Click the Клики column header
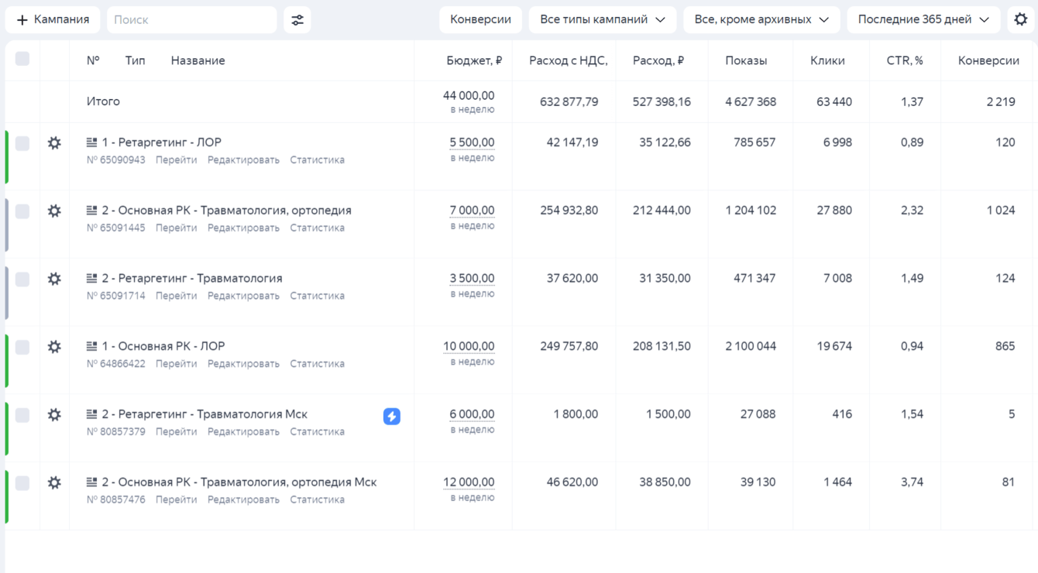1038x573 pixels. [x=827, y=60]
